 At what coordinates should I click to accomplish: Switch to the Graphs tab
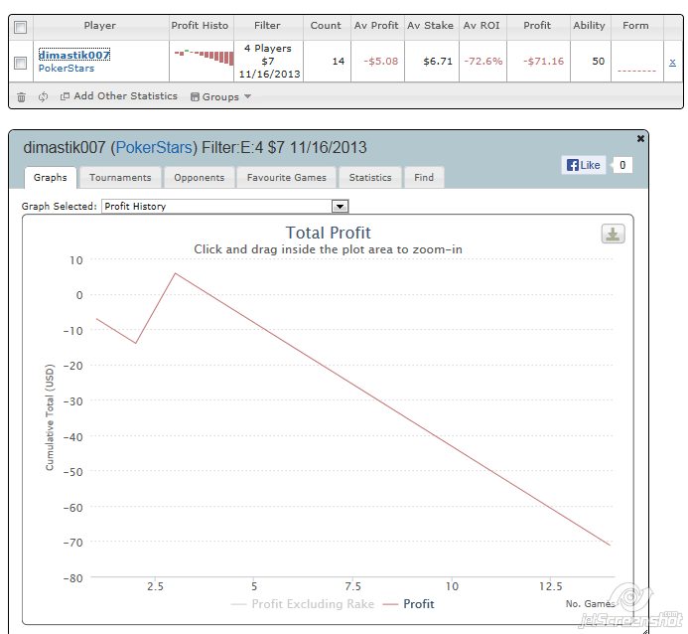pyautogui.click(x=51, y=177)
